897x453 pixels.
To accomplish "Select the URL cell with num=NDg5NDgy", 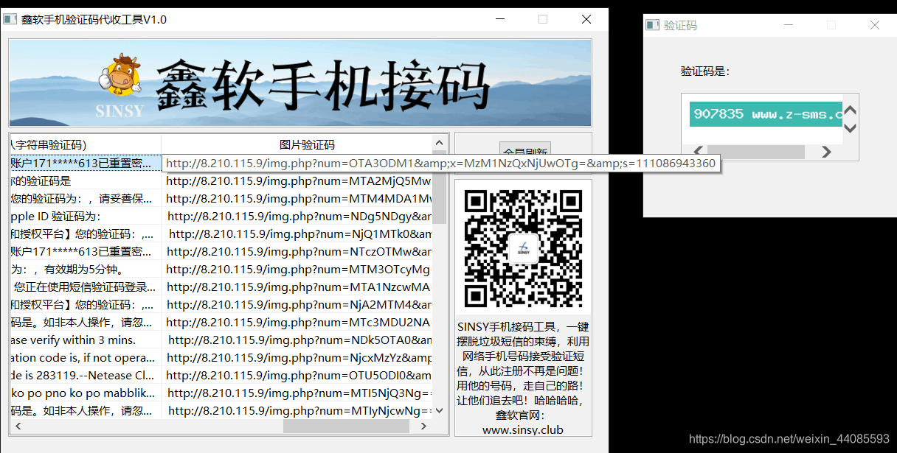I will [297, 216].
